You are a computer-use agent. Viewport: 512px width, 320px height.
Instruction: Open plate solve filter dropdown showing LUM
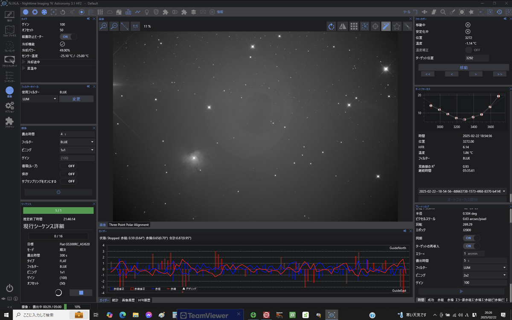pyautogui.click(x=485, y=268)
